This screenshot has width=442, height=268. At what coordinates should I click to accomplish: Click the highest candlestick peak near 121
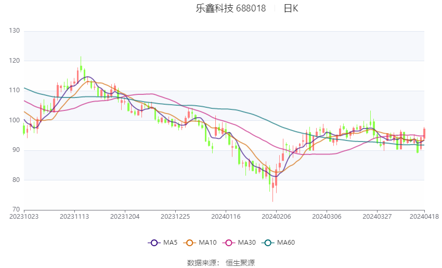81,64
